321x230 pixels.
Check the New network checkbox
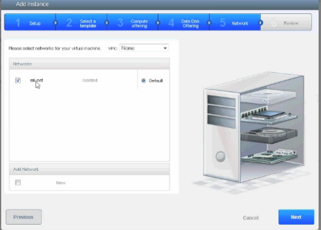click(18, 182)
